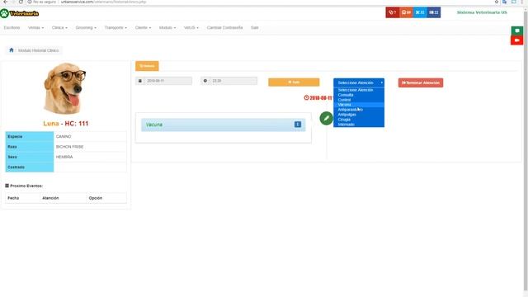This screenshot has width=528, height=297.
Task: Click the time input field
Action: click(x=233, y=81)
